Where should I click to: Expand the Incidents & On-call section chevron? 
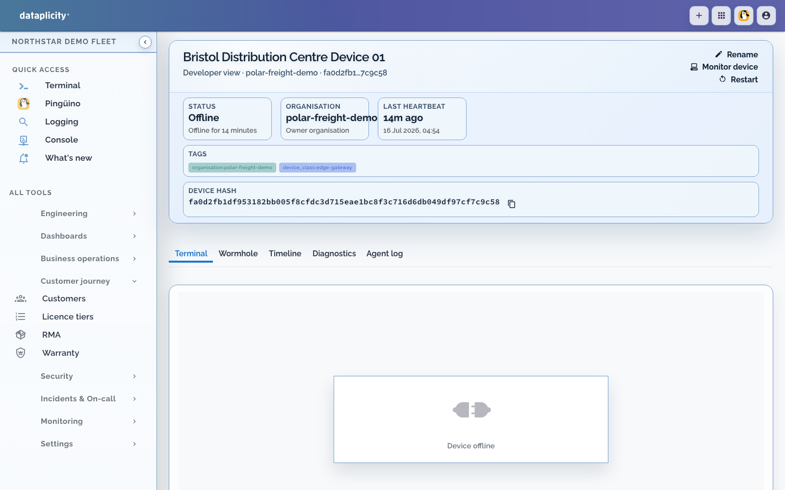tap(134, 399)
